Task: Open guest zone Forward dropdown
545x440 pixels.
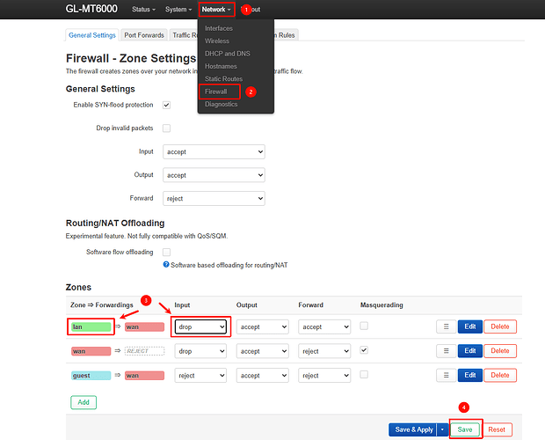Action: 324,375
